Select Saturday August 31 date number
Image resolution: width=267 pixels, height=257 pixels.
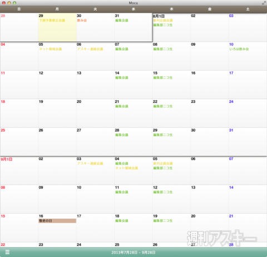coord(231,130)
